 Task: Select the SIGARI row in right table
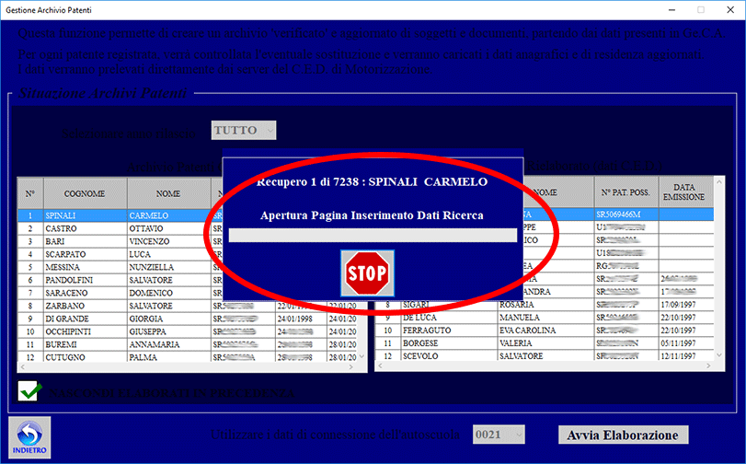coord(545,304)
